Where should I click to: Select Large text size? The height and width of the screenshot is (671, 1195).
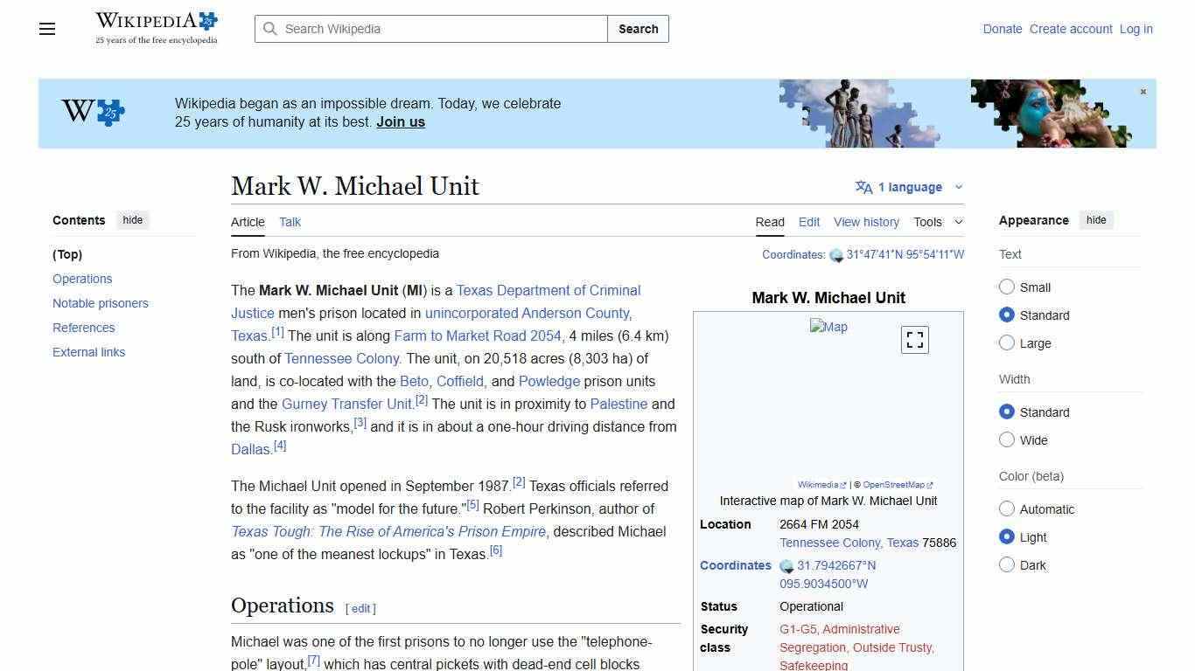click(1007, 343)
